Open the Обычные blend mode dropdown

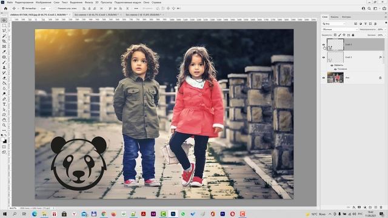pyautogui.click(x=339, y=30)
